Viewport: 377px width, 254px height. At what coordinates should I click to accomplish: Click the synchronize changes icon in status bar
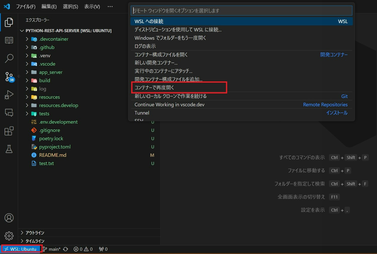(x=66, y=249)
